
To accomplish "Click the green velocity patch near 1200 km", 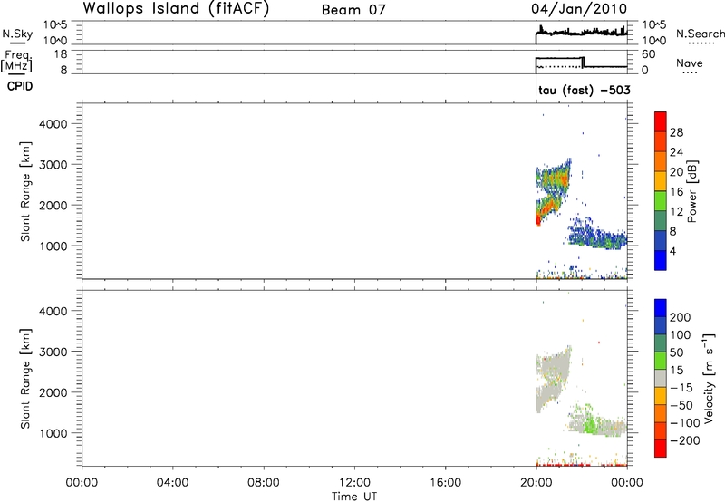I will point(588,424).
